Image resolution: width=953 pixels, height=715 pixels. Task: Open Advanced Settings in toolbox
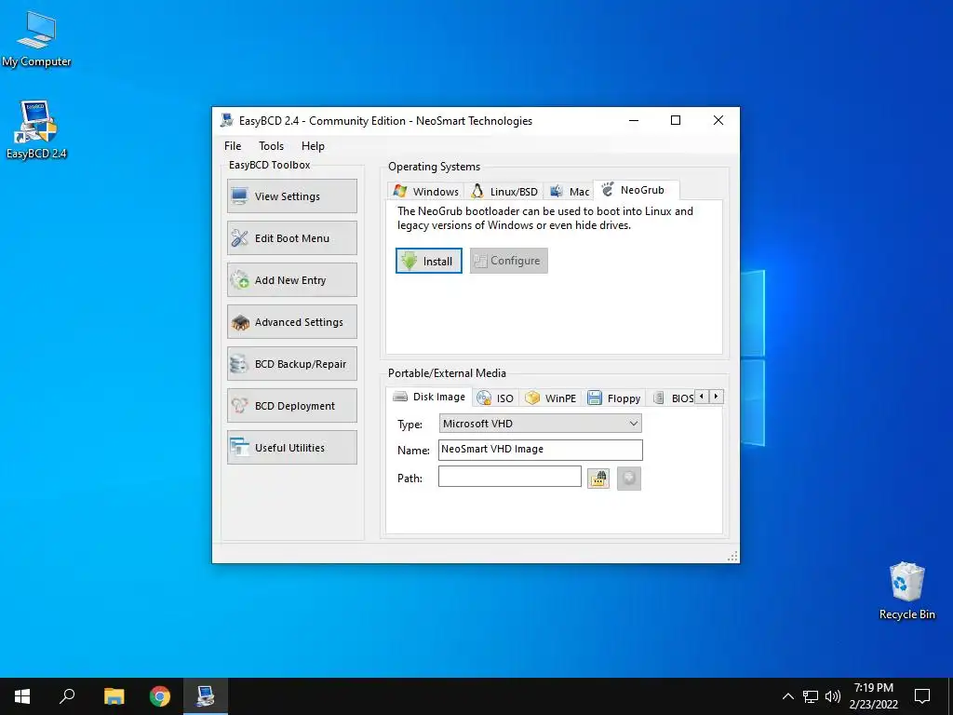pos(292,322)
